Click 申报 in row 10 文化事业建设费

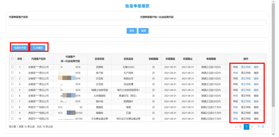[236, 118]
